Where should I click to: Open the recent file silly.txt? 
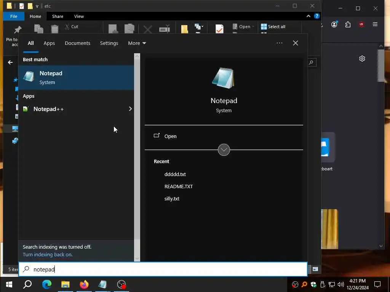click(172, 198)
